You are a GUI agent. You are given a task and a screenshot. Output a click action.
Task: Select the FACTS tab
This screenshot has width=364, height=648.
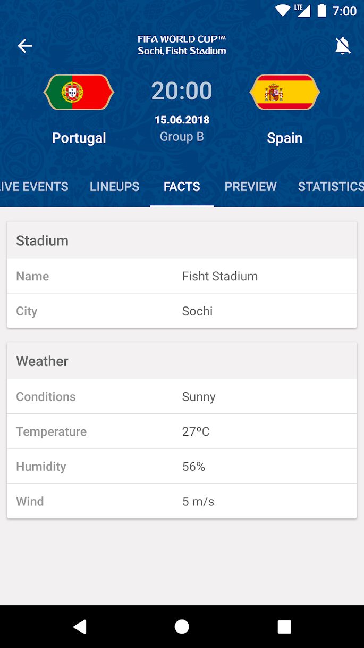pos(182,186)
